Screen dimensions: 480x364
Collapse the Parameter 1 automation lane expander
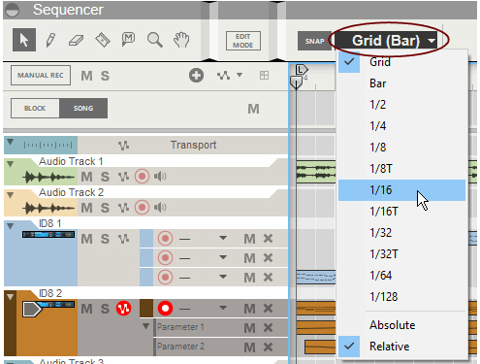(x=146, y=326)
